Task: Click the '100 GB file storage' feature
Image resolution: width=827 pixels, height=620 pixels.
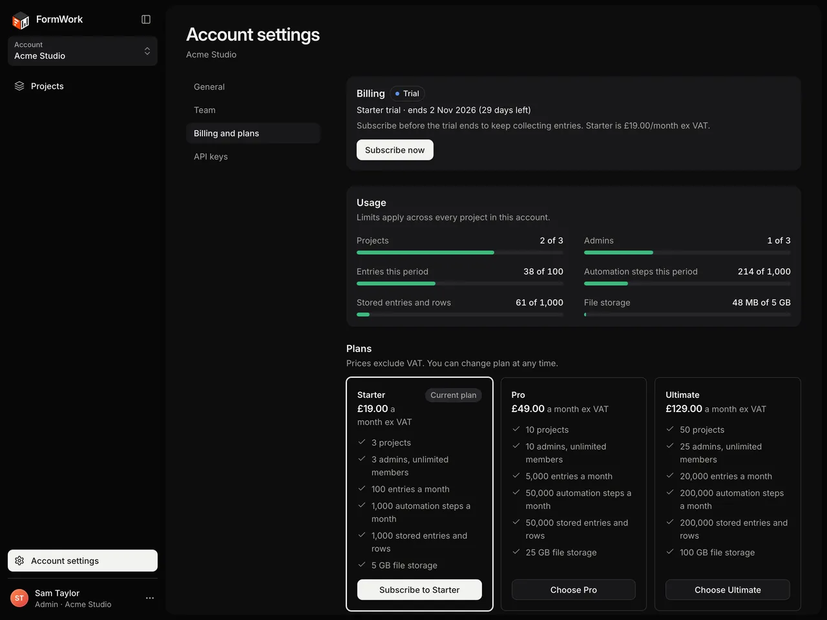Action: pos(717,552)
